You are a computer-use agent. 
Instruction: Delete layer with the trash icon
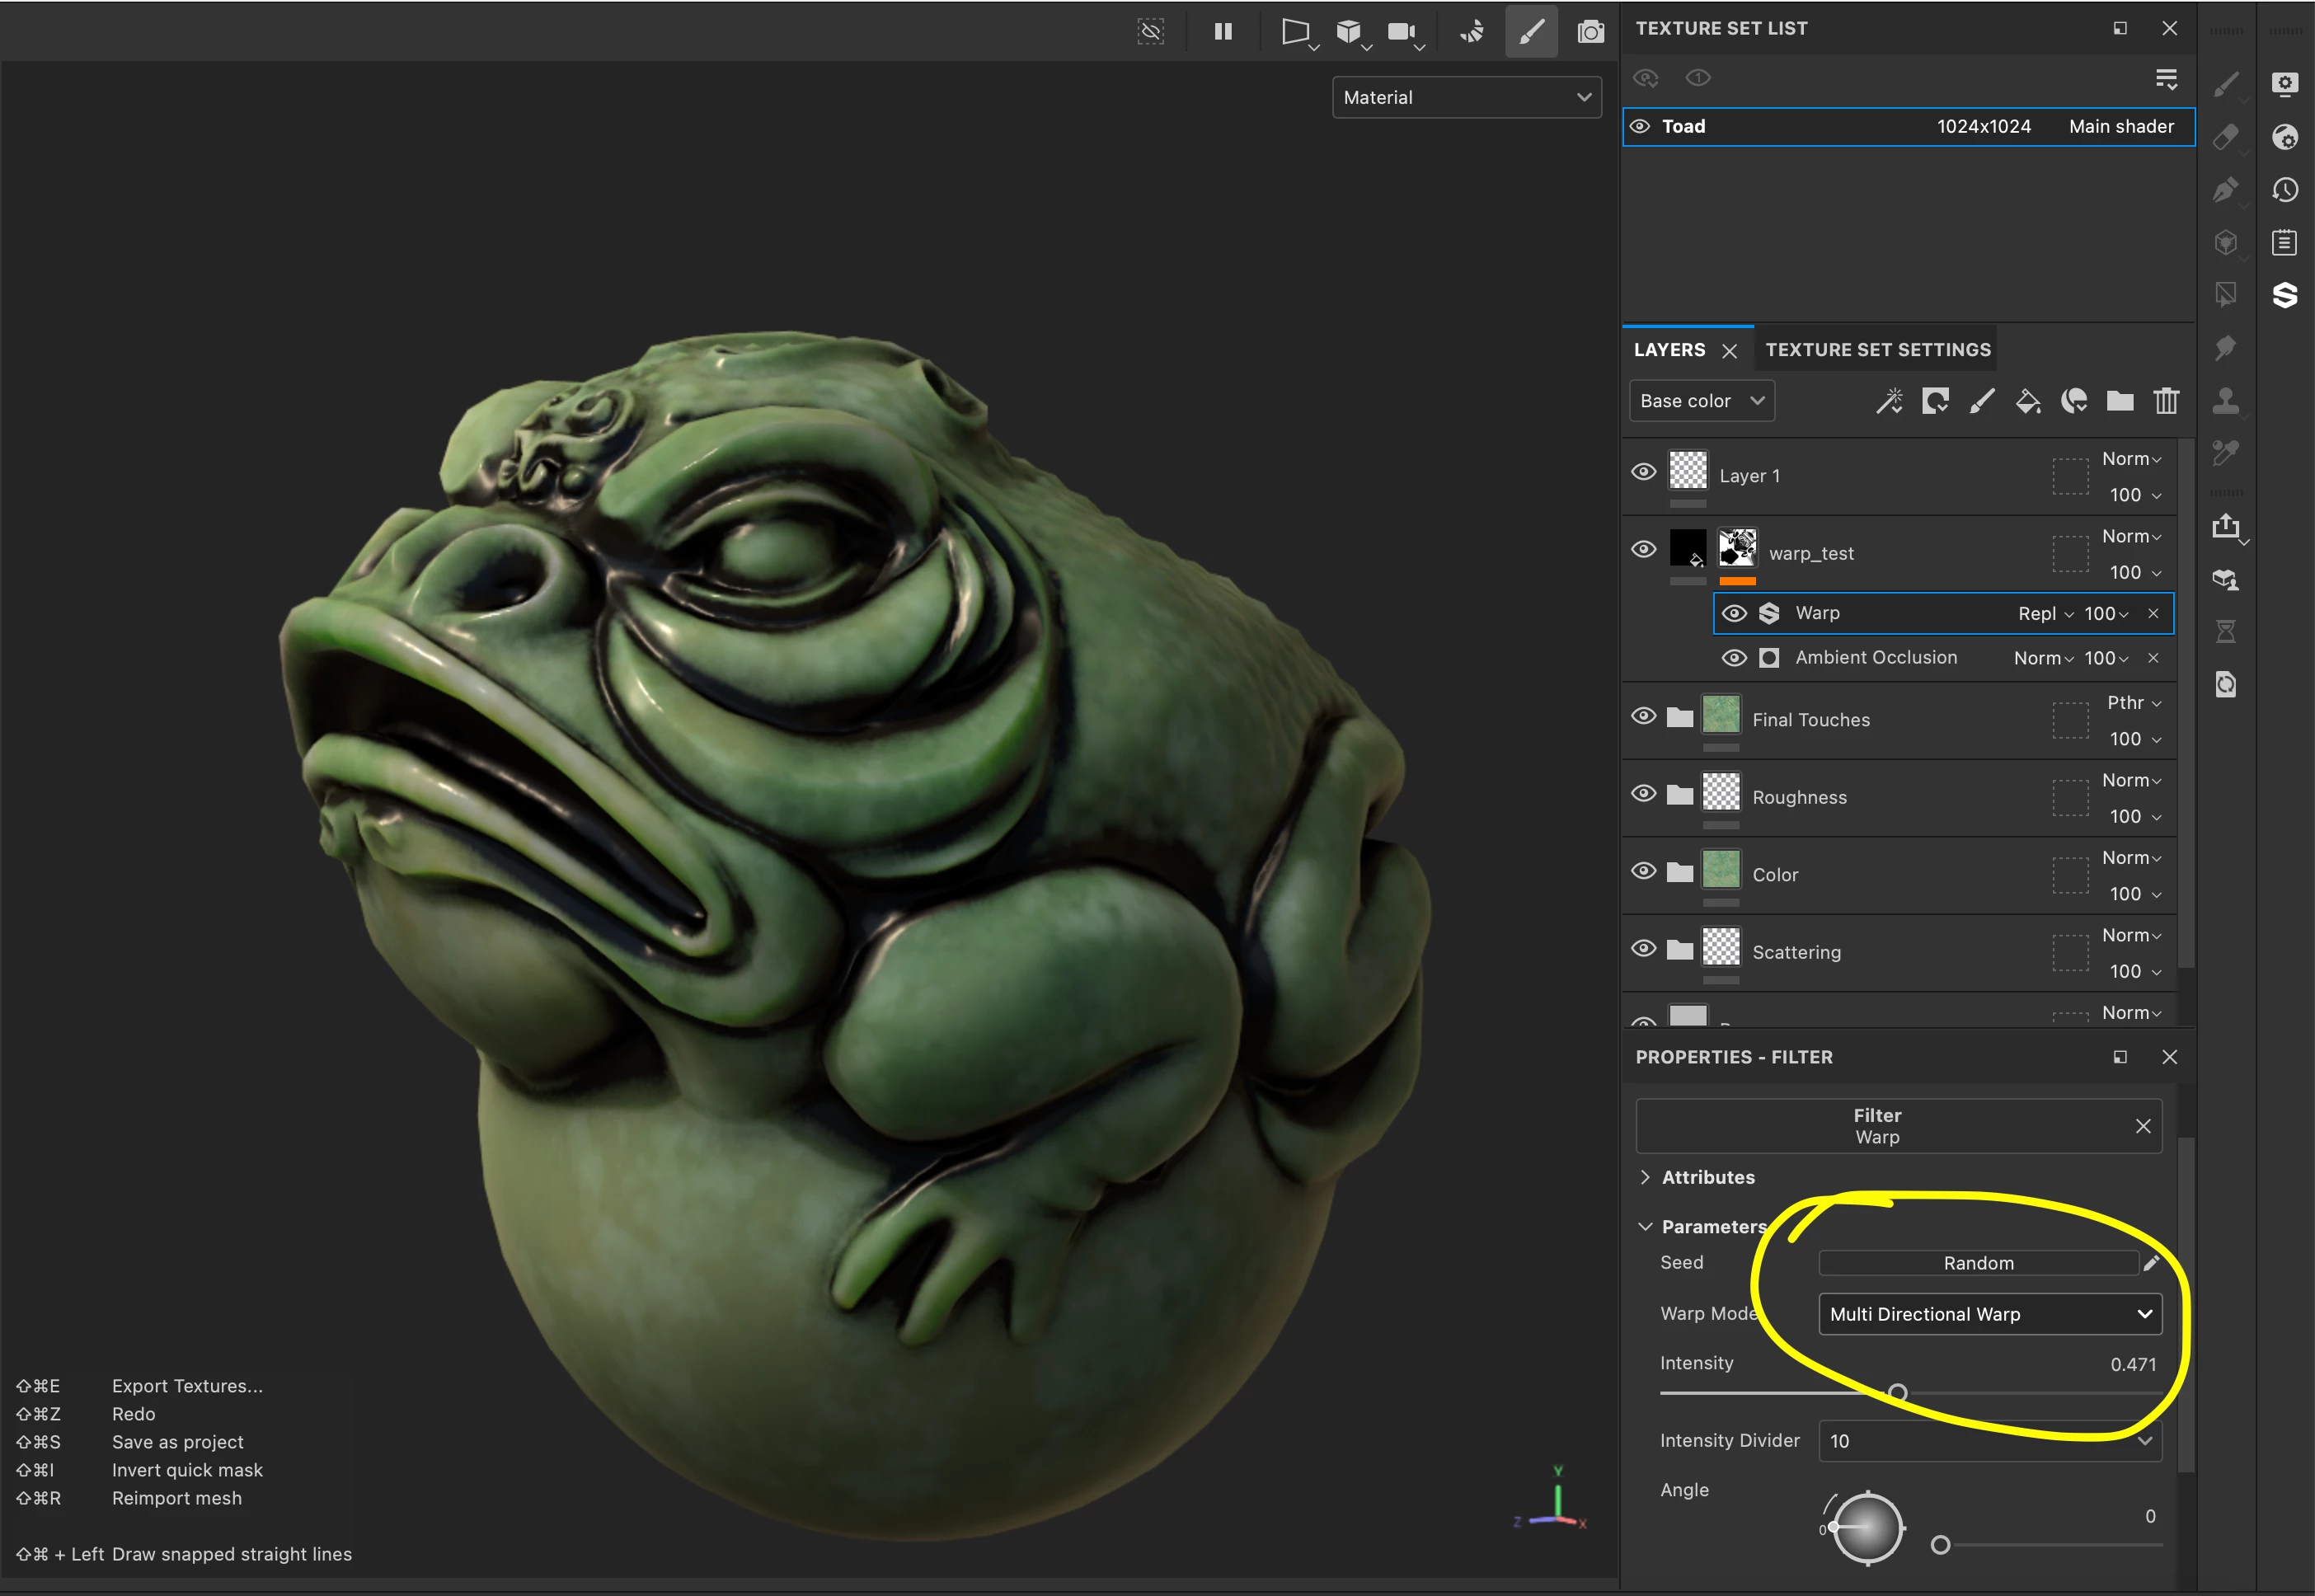[2165, 401]
